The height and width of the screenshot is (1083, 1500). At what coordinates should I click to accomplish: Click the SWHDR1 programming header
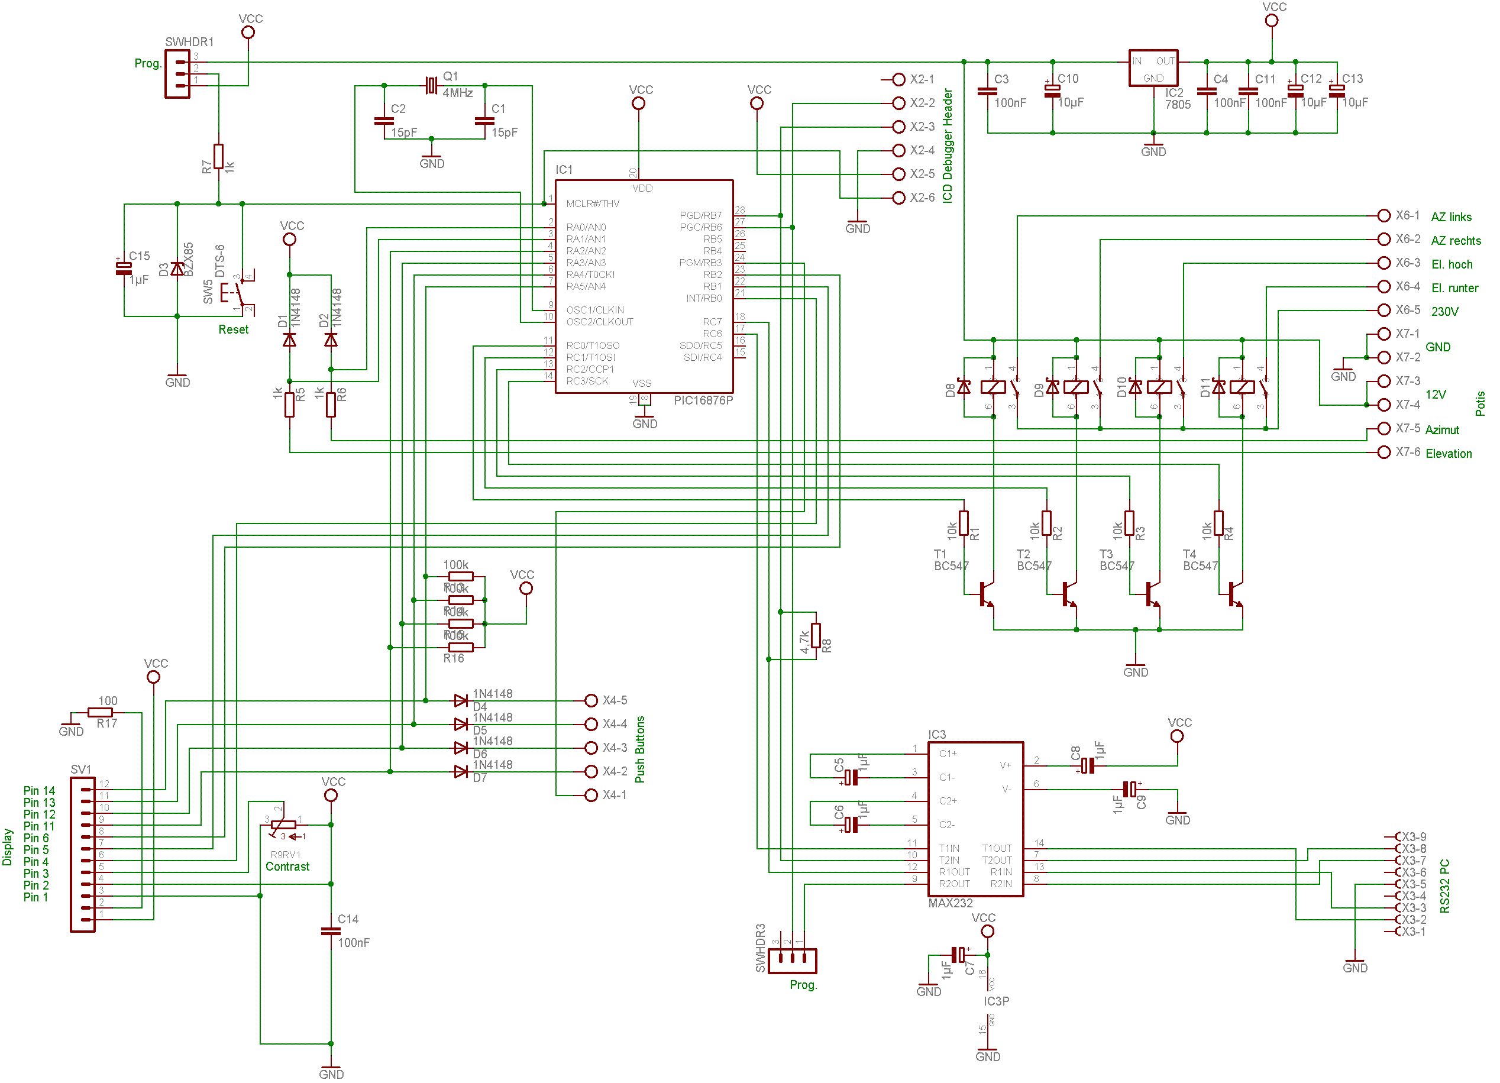(x=177, y=73)
